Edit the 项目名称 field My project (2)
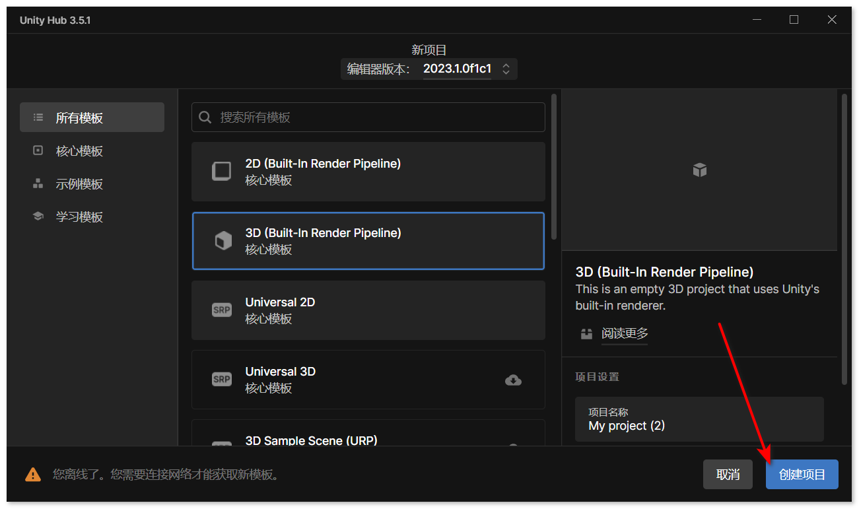 pyautogui.click(x=699, y=419)
